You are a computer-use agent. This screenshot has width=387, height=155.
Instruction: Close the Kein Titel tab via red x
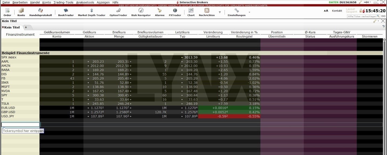tap(3, 27)
